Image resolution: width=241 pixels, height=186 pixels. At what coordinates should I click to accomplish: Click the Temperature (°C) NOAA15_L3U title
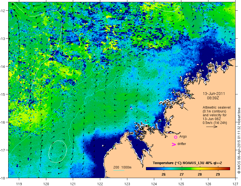tap(187, 163)
